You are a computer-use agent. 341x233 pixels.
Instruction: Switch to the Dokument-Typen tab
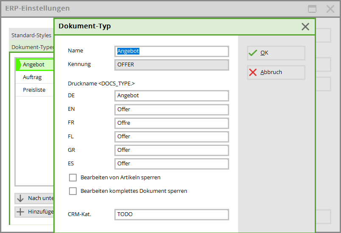(32, 47)
